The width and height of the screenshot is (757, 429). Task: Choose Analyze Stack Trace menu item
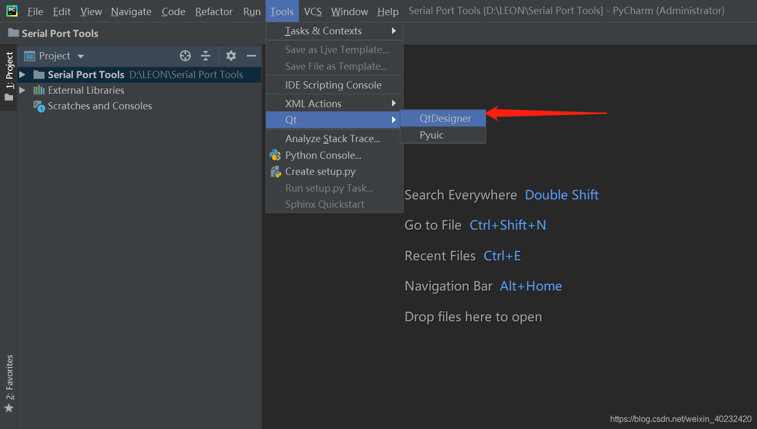(334, 138)
